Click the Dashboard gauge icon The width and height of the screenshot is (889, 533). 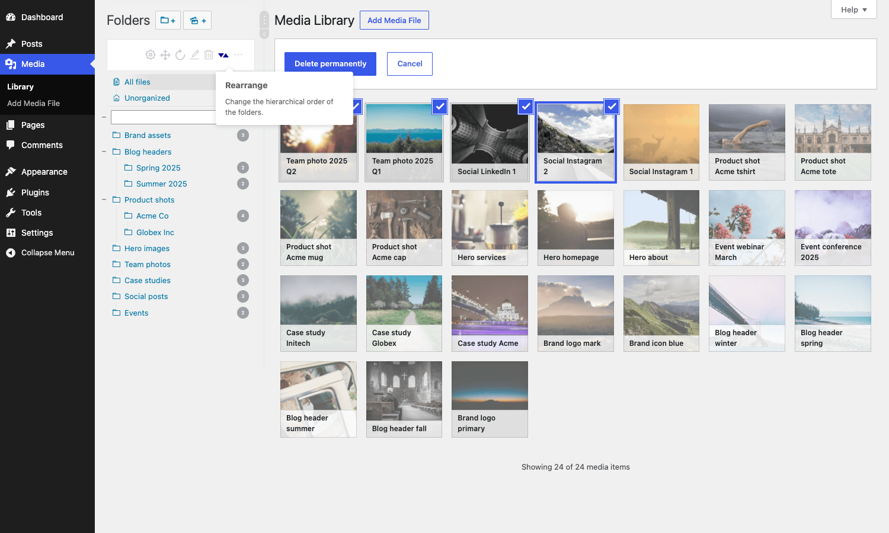(11, 17)
